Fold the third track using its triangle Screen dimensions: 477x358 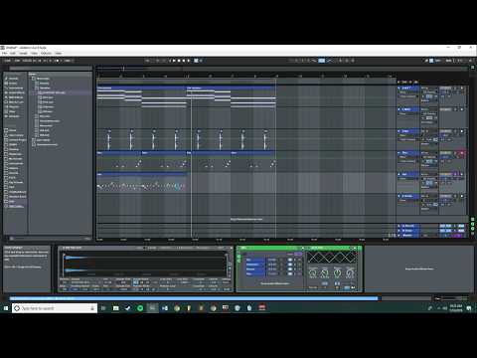coord(399,131)
